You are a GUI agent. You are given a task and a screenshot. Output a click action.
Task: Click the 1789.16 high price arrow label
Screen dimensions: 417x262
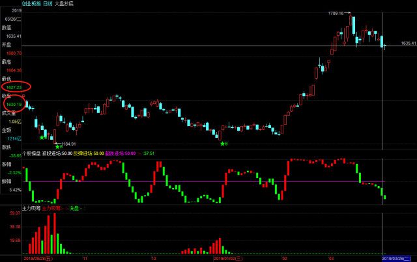pyautogui.click(x=339, y=13)
